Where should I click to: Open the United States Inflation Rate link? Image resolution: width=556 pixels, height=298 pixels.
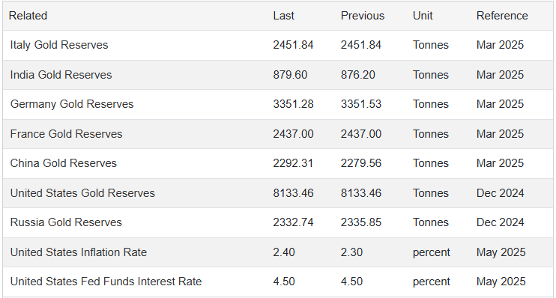click(79, 252)
